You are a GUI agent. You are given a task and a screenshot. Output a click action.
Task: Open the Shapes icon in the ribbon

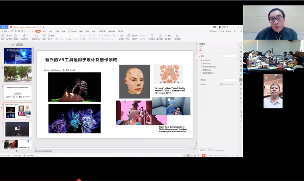pyautogui.click(x=128, y=36)
